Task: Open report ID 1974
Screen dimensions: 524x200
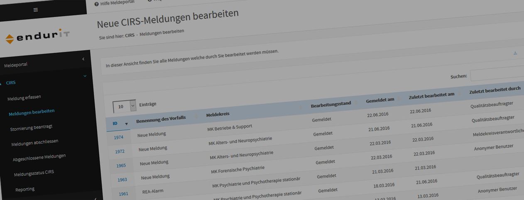Action: 118,137
